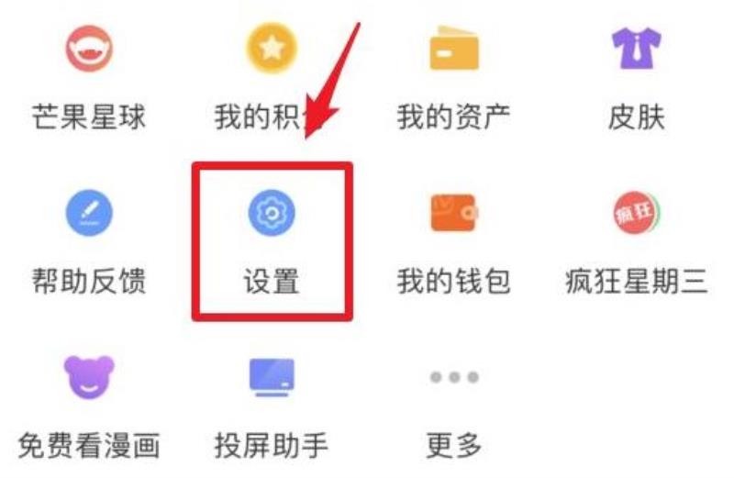Click the 免费看漫画 text label
734x478 pixels.
tap(89, 445)
